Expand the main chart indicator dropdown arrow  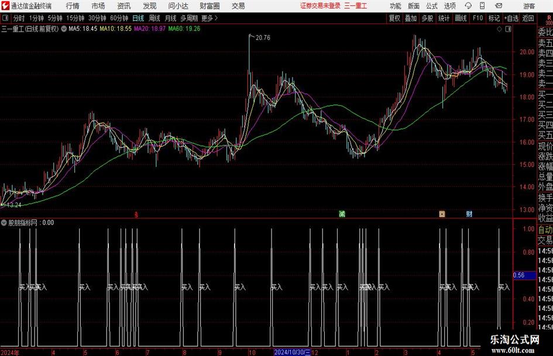[64, 29]
